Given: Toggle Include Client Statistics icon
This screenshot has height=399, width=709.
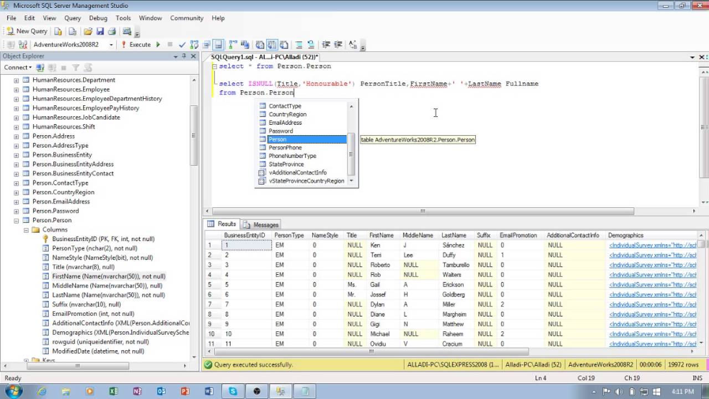Looking at the screenshot, I should (x=245, y=45).
